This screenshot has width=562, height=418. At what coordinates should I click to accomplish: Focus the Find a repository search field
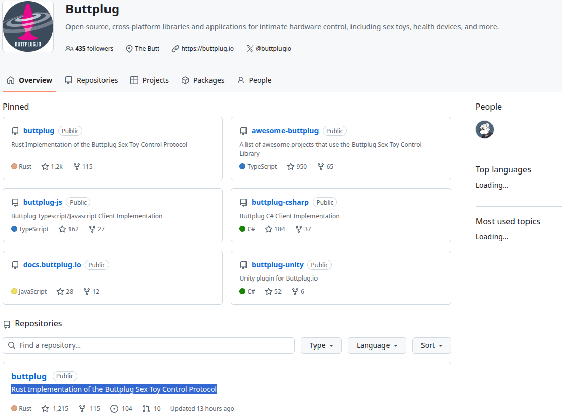coord(149,345)
